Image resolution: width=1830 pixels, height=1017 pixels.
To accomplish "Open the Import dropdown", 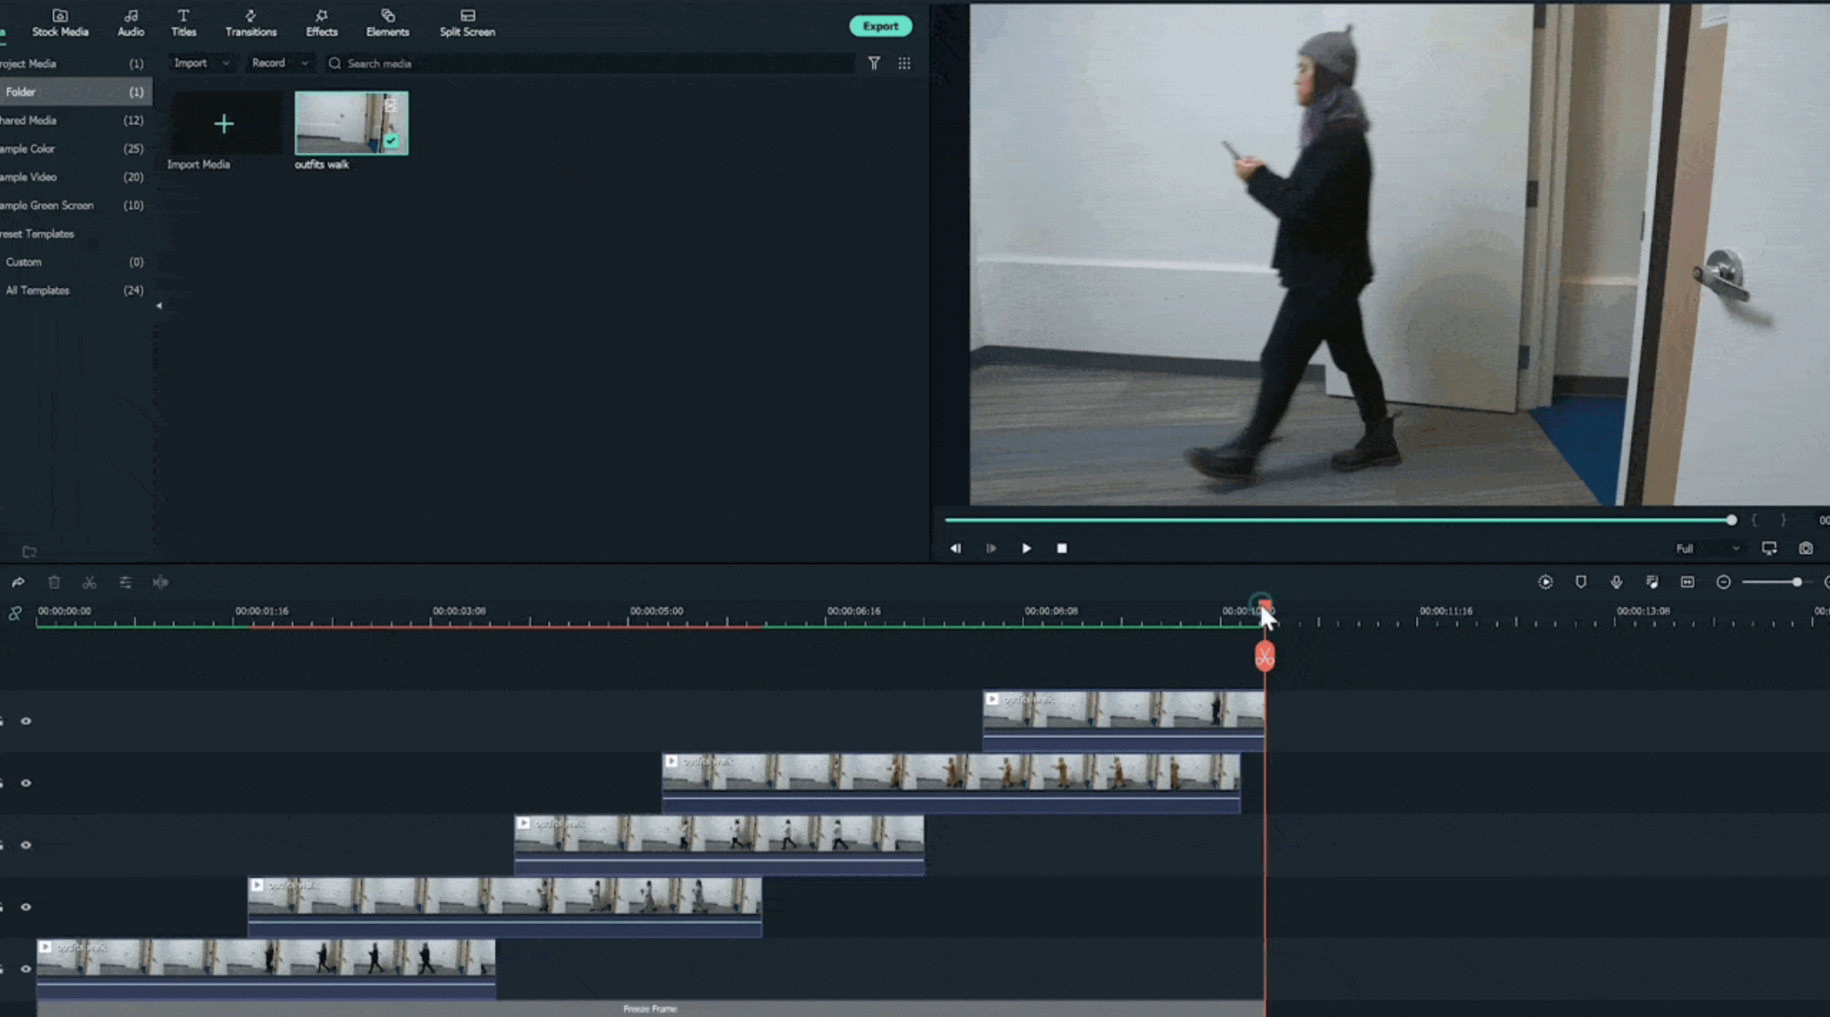I will tap(201, 63).
